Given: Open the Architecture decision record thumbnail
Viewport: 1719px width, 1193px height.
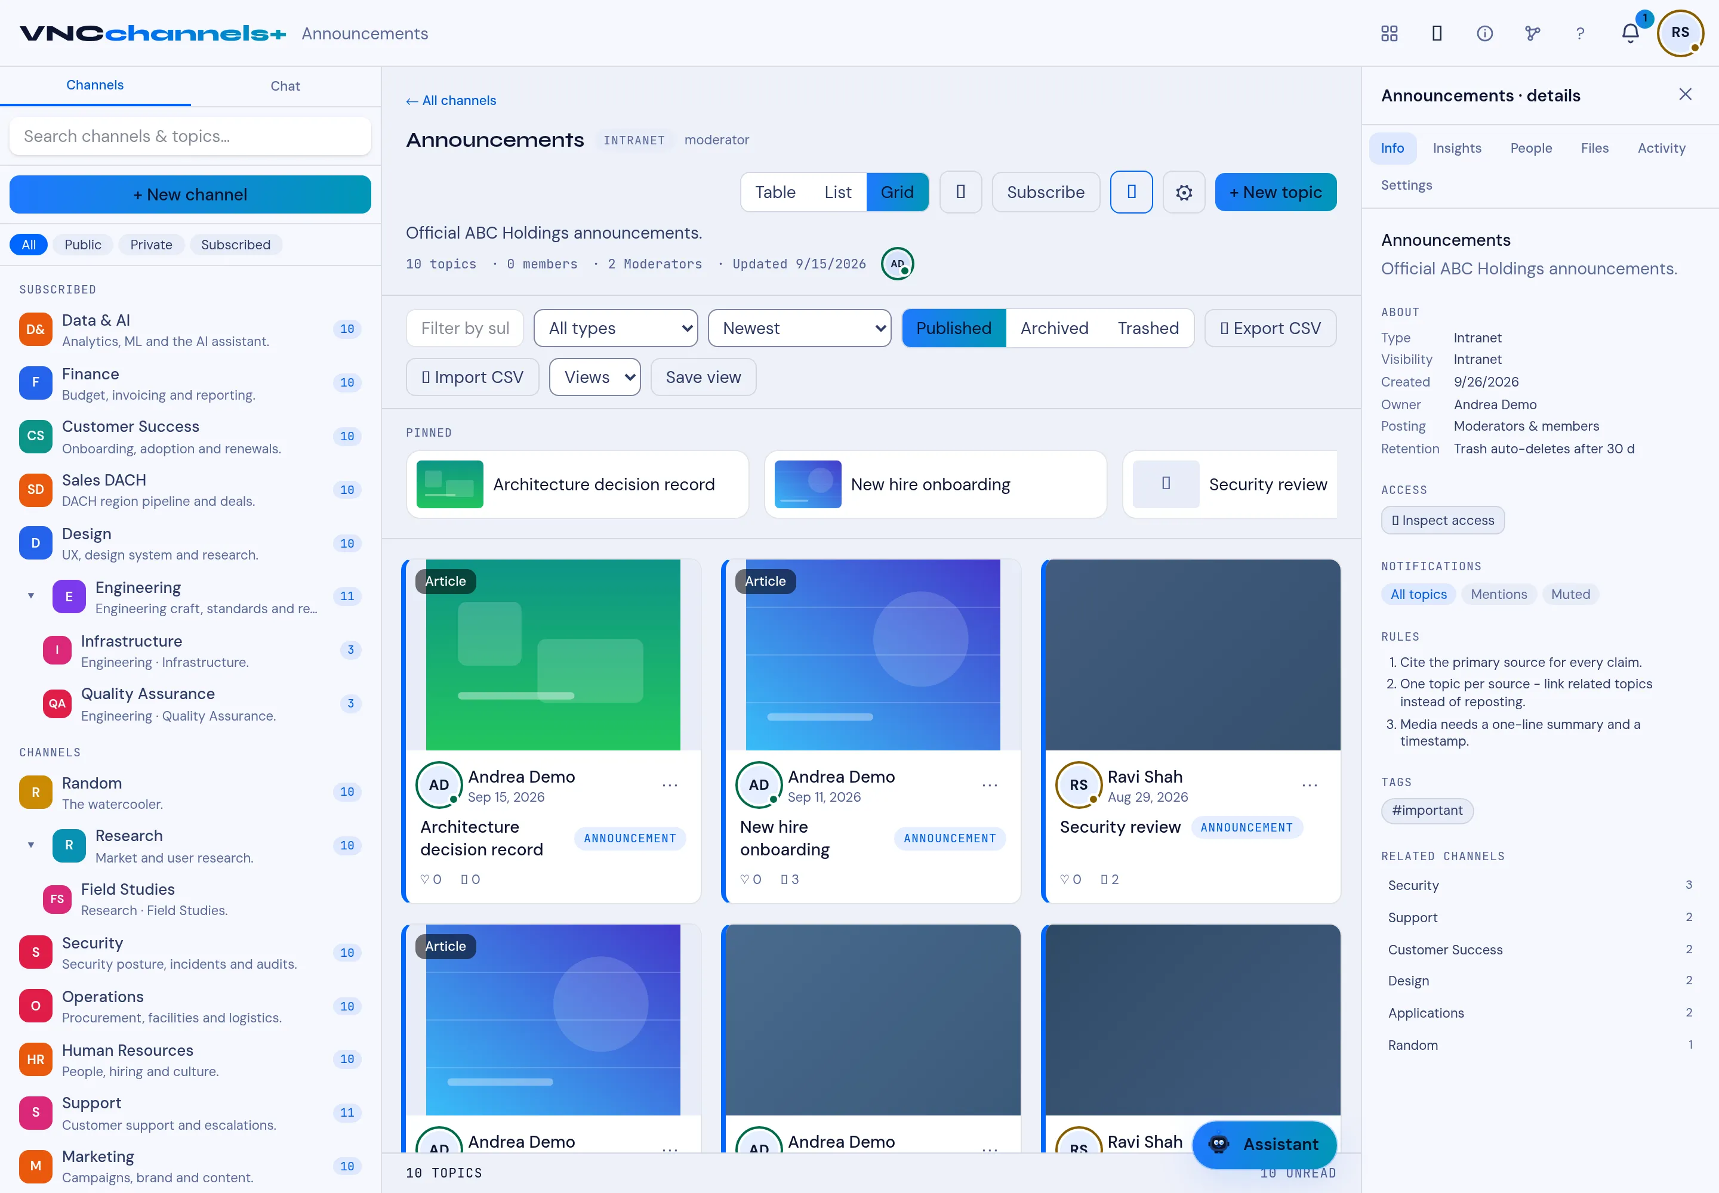Looking at the screenshot, I should click(x=449, y=484).
